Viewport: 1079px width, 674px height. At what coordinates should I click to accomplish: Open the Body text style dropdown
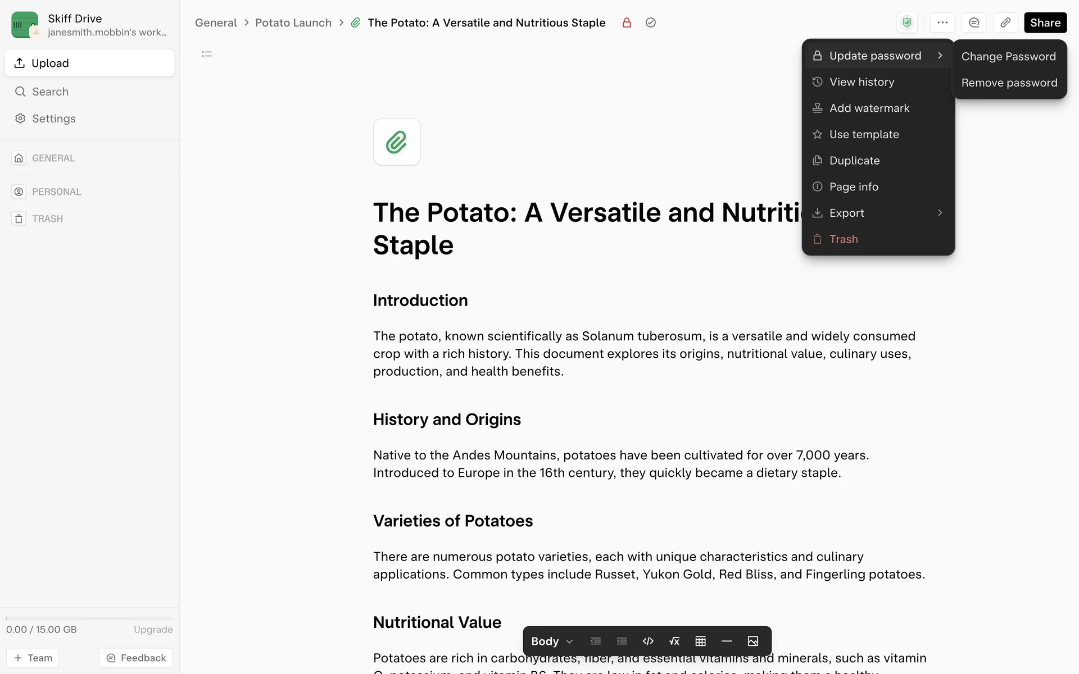[x=552, y=641]
